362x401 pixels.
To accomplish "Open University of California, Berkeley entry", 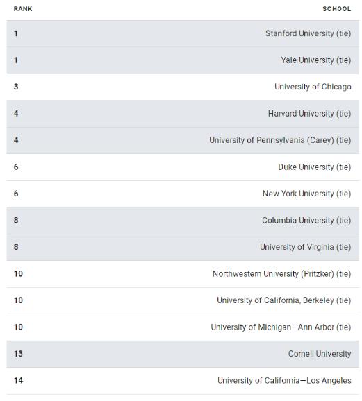I will coord(284,300).
